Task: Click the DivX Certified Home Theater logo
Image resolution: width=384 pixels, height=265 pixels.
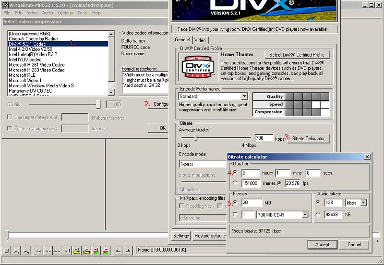Action: pyautogui.click(x=198, y=67)
